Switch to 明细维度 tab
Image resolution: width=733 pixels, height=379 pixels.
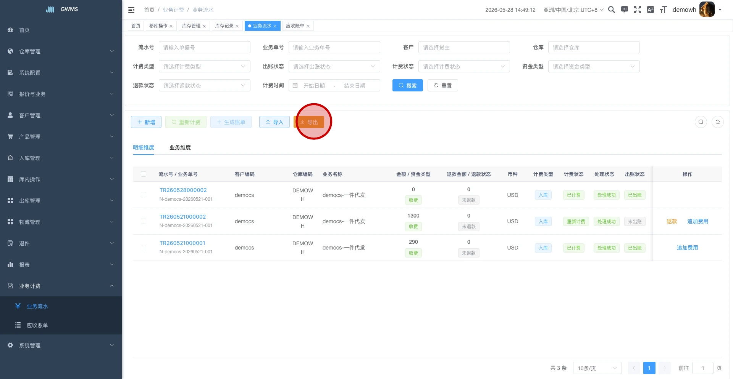(x=144, y=147)
